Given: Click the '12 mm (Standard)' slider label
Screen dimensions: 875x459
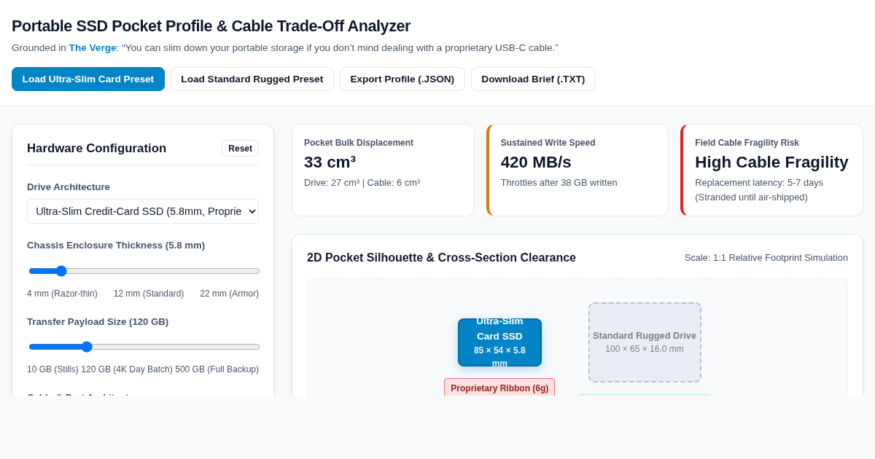Looking at the screenshot, I should (x=149, y=294).
